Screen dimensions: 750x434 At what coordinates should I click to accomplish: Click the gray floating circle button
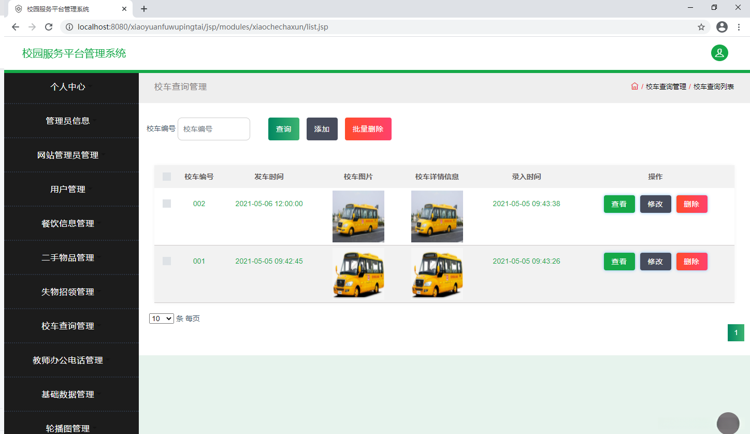[x=728, y=423]
